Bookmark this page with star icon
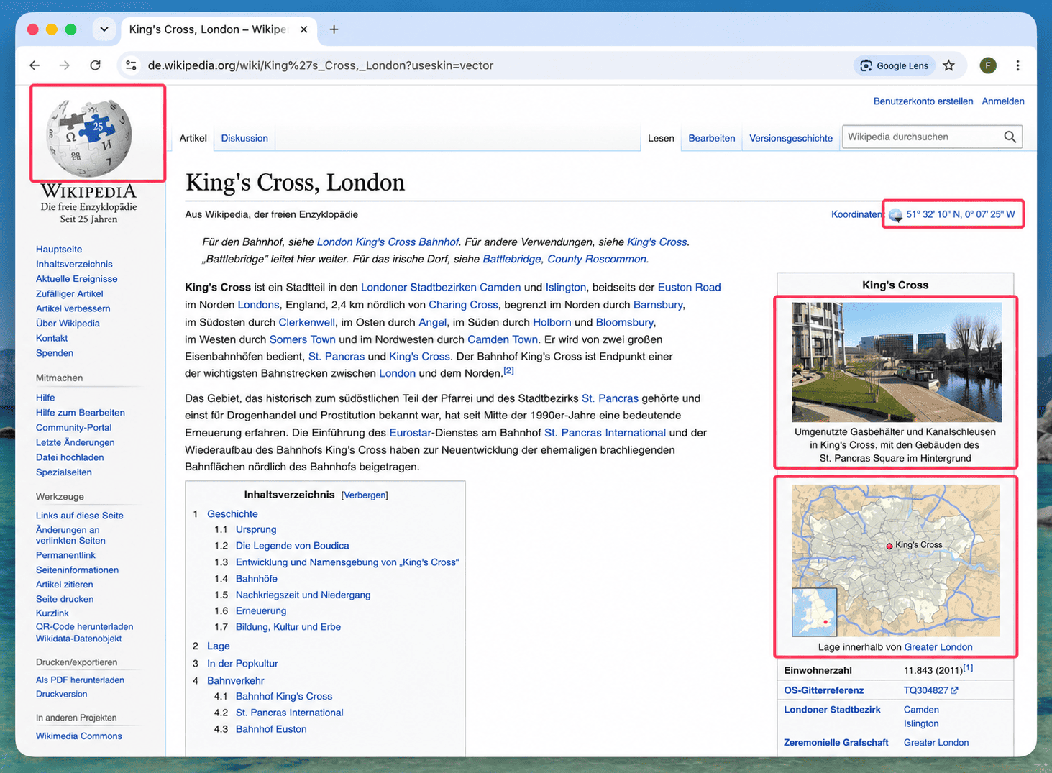 (x=949, y=65)
